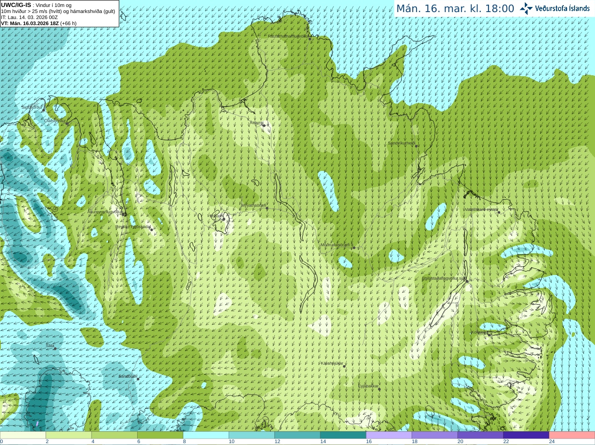Click the 8–10 m/s light cyan swatch
This screenshot has height=445, width=595.
[x=206, y=435]
